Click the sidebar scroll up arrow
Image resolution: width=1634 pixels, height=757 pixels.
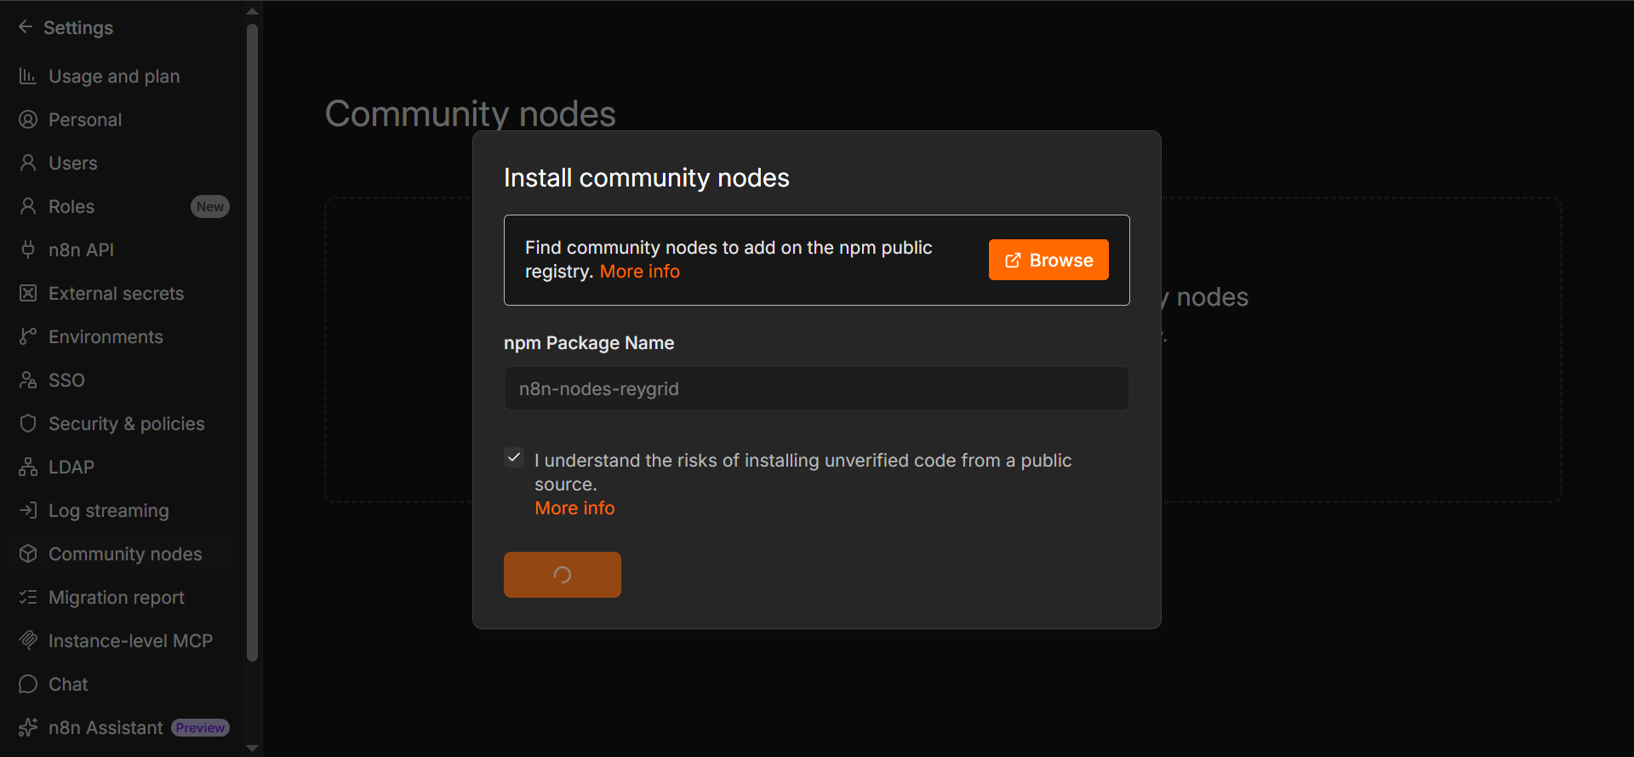coord(252,11)
